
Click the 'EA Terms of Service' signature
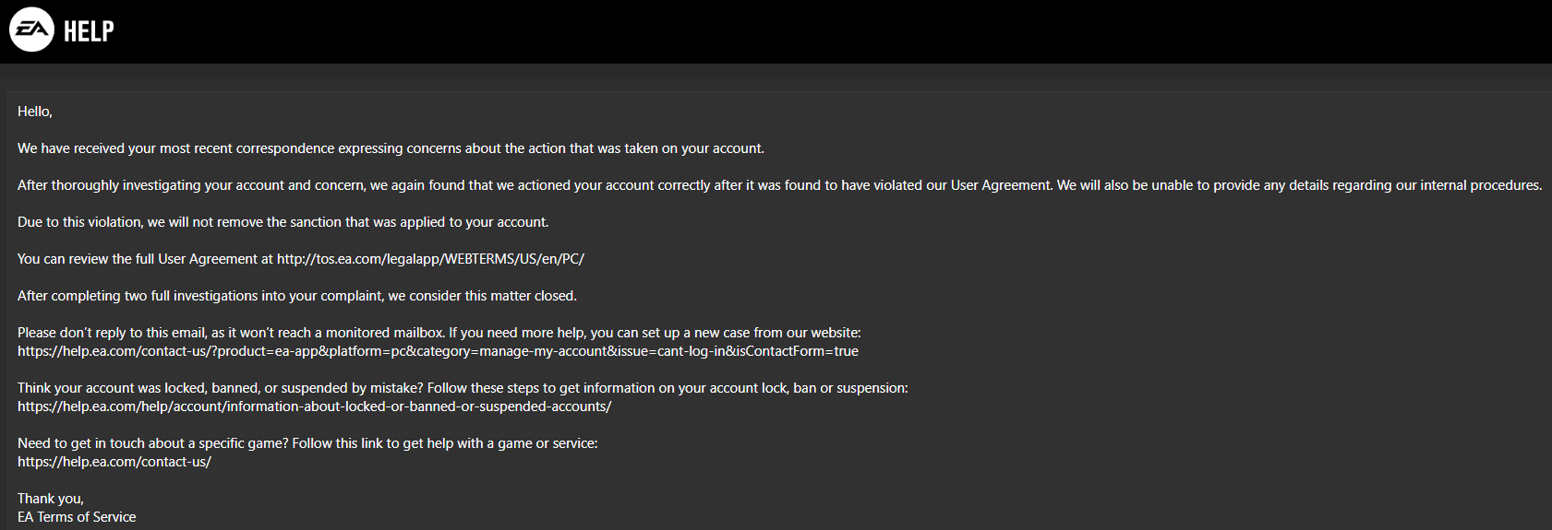pos(77,517)
